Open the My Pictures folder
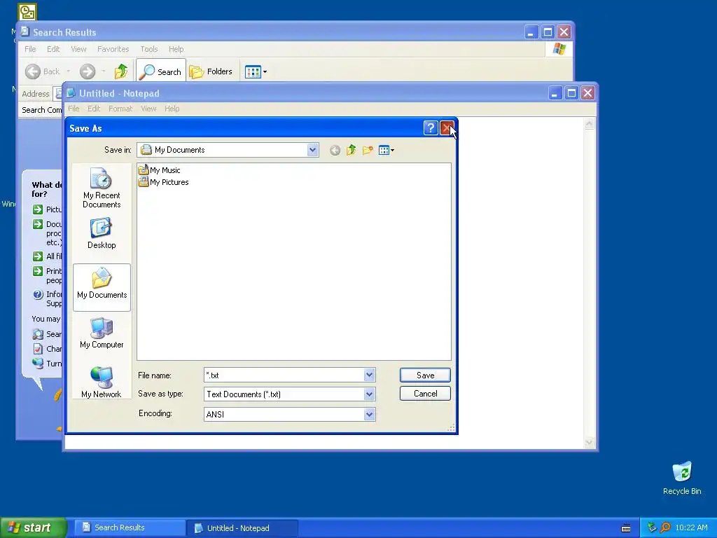The width and height of the screenshot is (717, 538). point(163,182)
